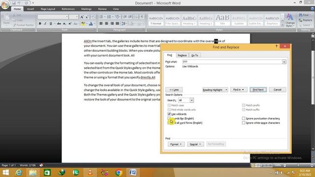Open the Find in dropdown
The image size is (315, 177).
click(238, 89)
